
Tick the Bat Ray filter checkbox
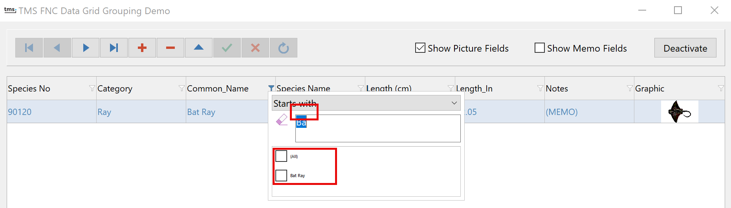[281, 175]
